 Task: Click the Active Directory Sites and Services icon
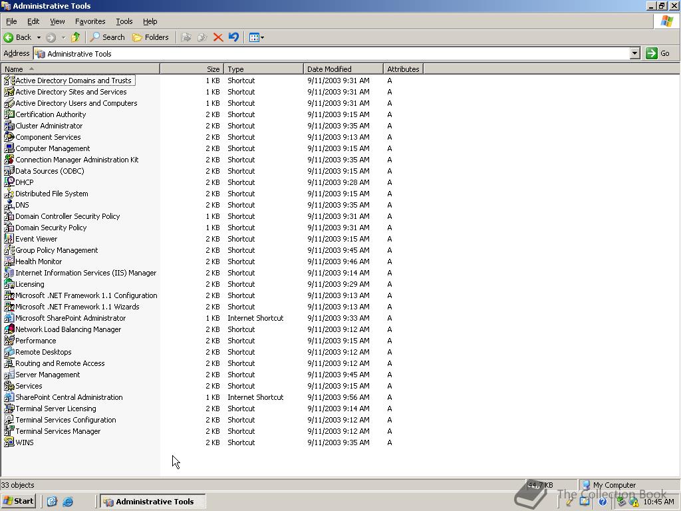click(9, 92)
